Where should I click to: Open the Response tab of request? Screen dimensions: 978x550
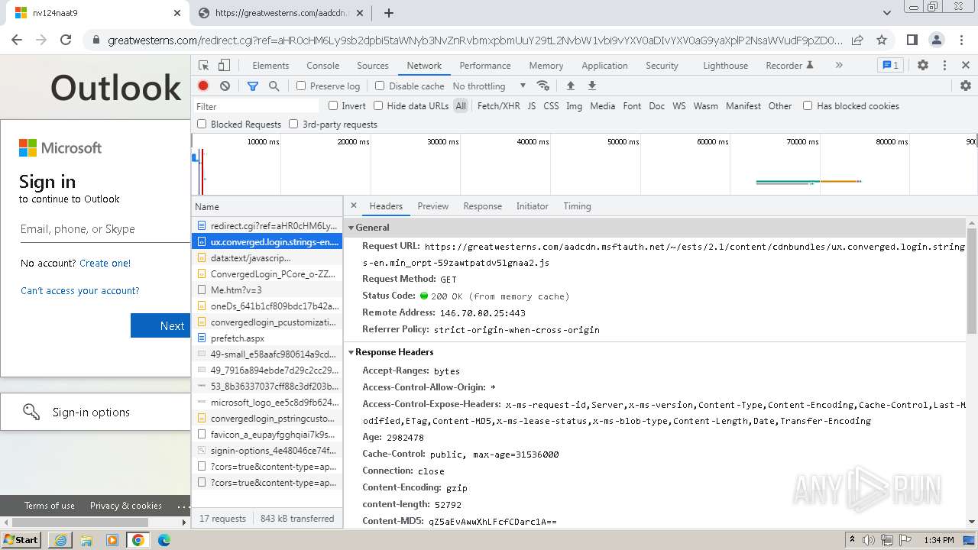[x=483, y=206]
